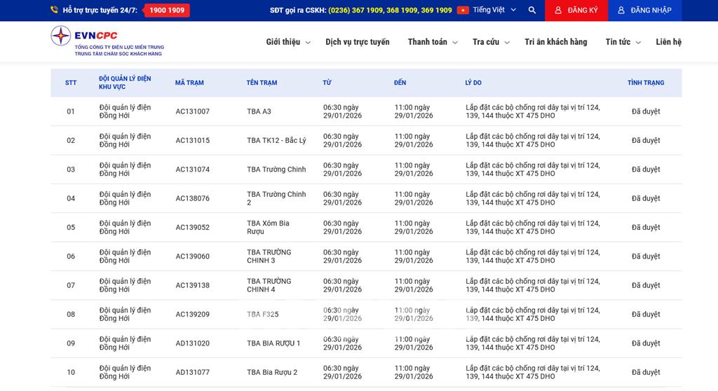The image size is (718, 391).
Task: Expand the Tin tức menu
Action: tap(623, 42)
